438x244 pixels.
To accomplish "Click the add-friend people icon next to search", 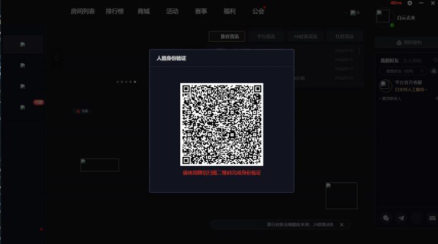I will 433,71.
